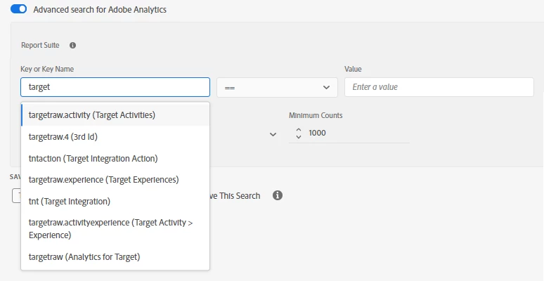Viewport: 544px width, 281px height.
Task: Select targetraw.activity (Target Activities) suggestion
Action: click(x=115, y=115)
